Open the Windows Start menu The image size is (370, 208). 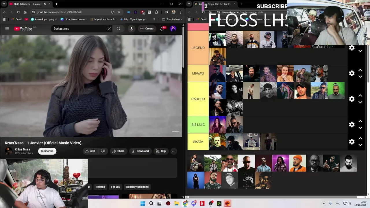[x=143, y=203]
